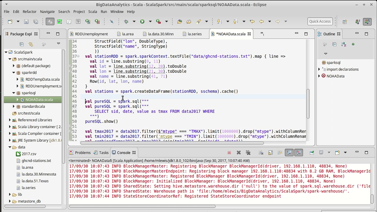Show the hidden editor tabs list
The image size is (377, 212).
pos(262,34)
